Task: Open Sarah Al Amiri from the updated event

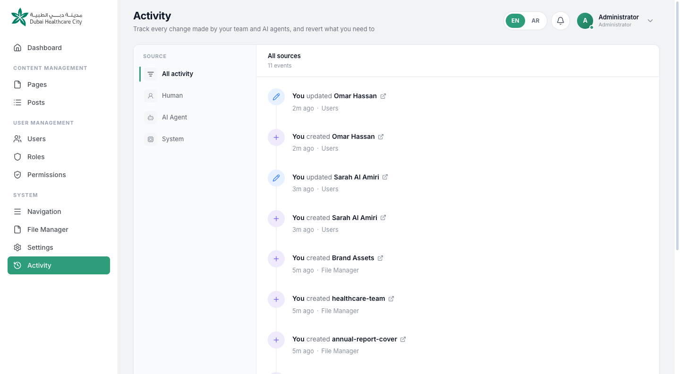Action: [x=357, y=177]
